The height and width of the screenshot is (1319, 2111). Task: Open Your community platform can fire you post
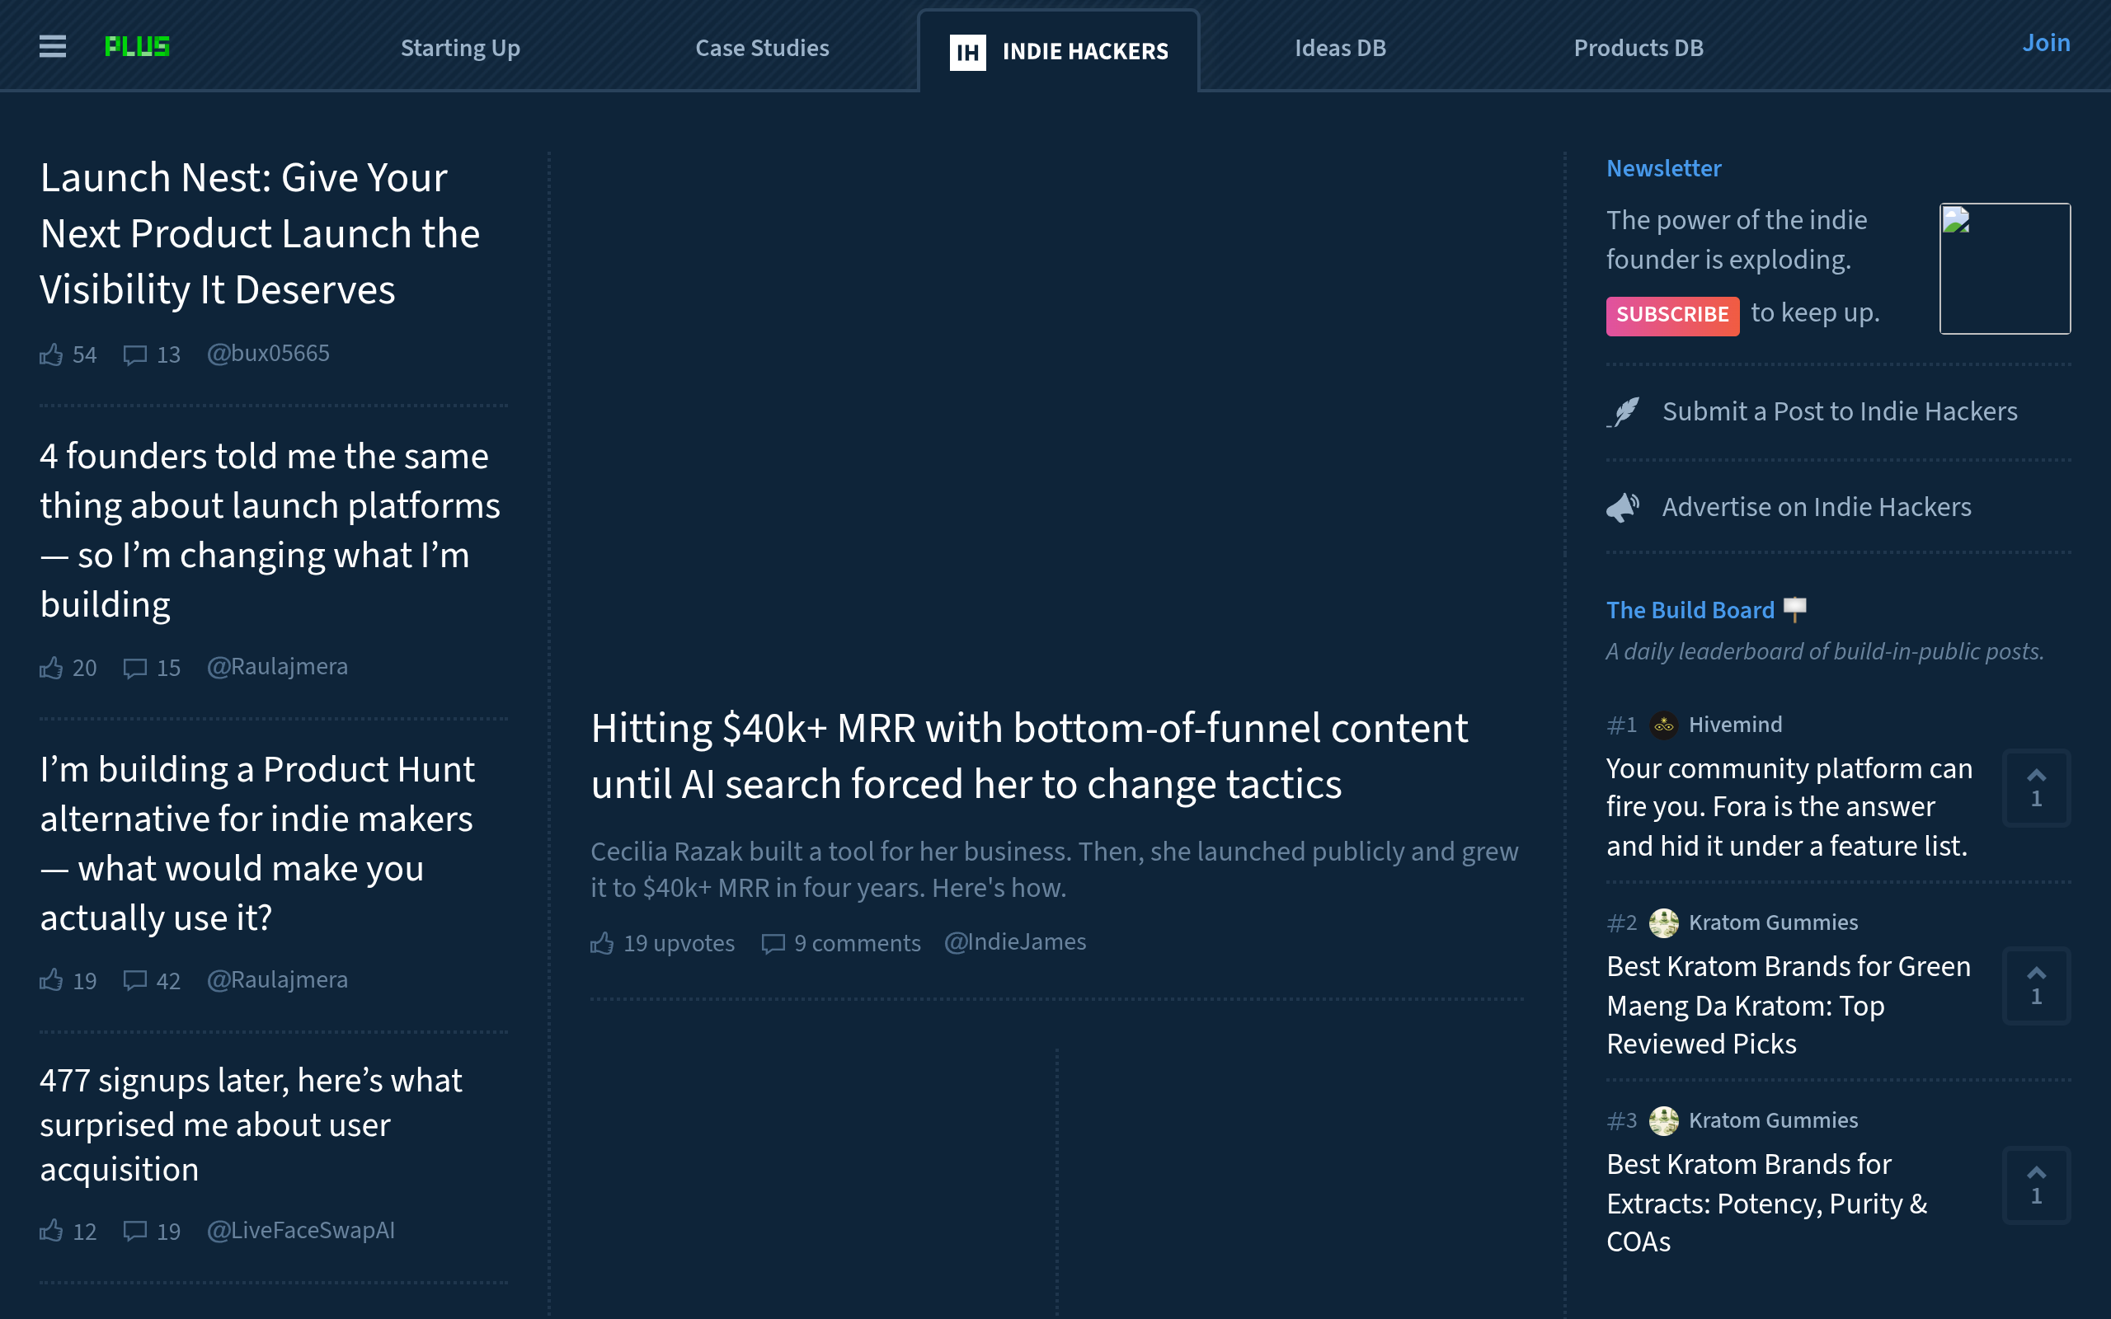(1789, 807)
